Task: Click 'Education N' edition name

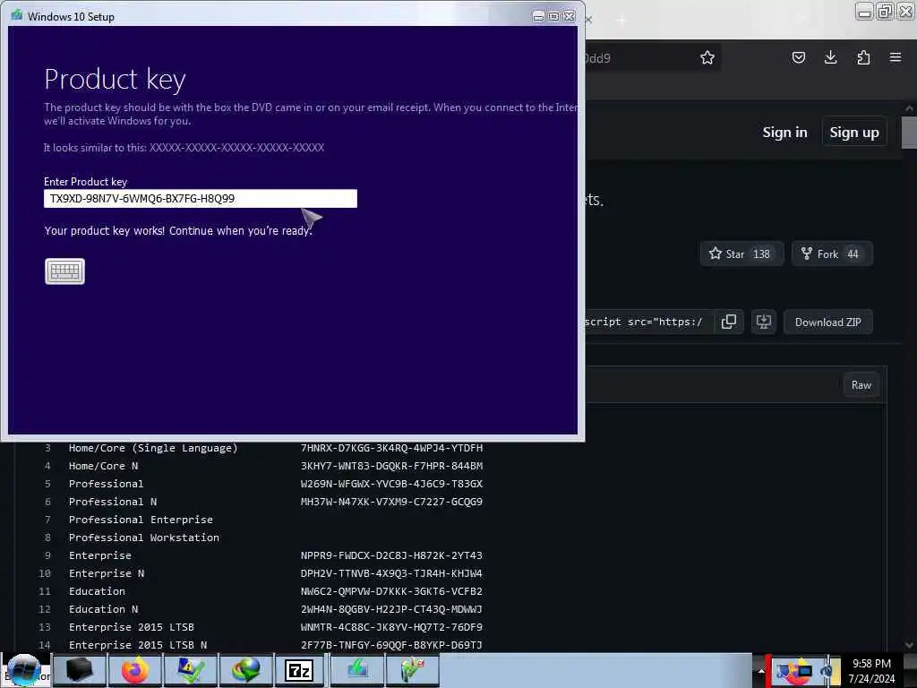Action: (x=104, y=609)
